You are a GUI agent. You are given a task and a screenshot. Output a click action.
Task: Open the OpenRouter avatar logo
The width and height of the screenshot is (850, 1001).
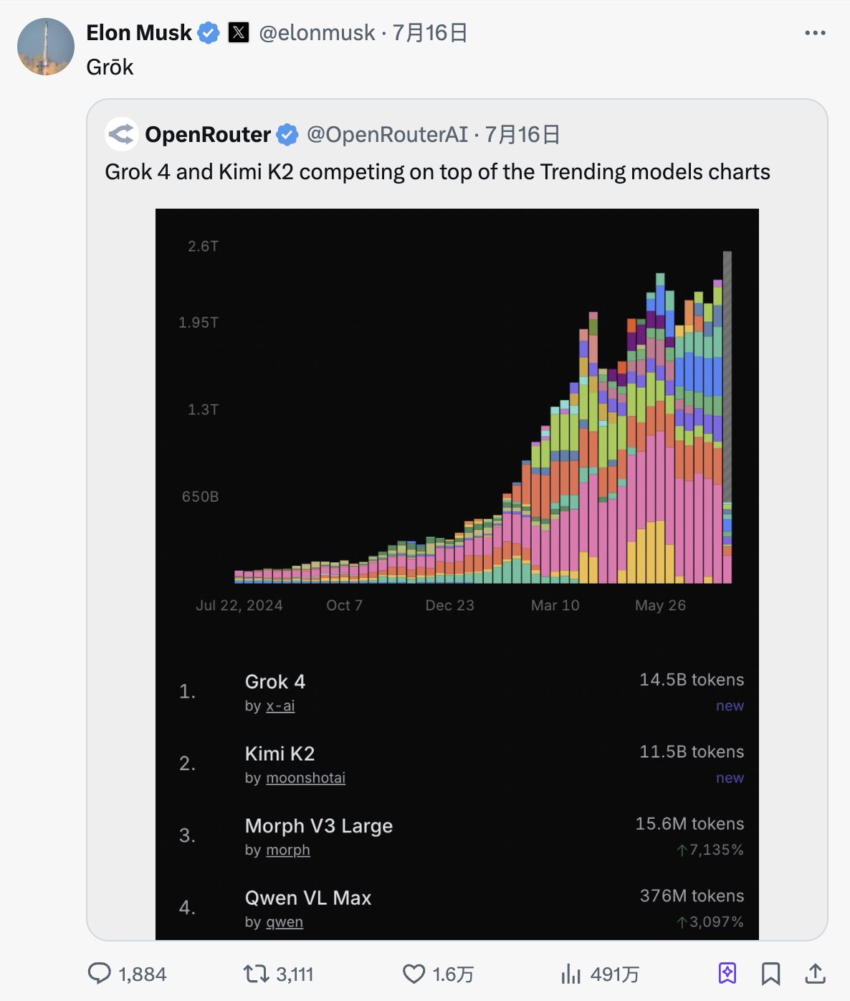[122, 134]
